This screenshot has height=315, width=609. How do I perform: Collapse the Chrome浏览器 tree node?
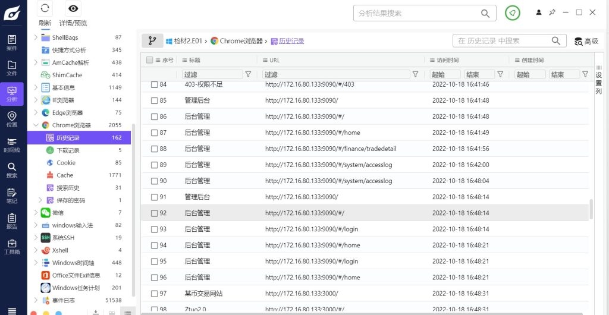(36, 125)
